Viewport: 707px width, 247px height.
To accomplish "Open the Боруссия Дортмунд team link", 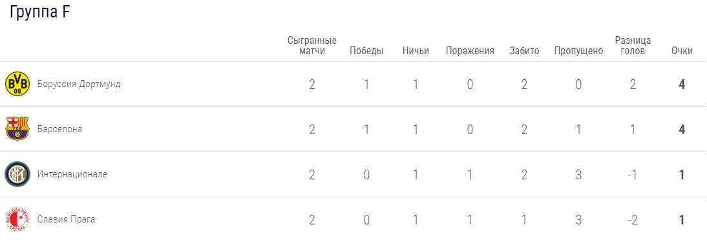I will coord(79,84).
